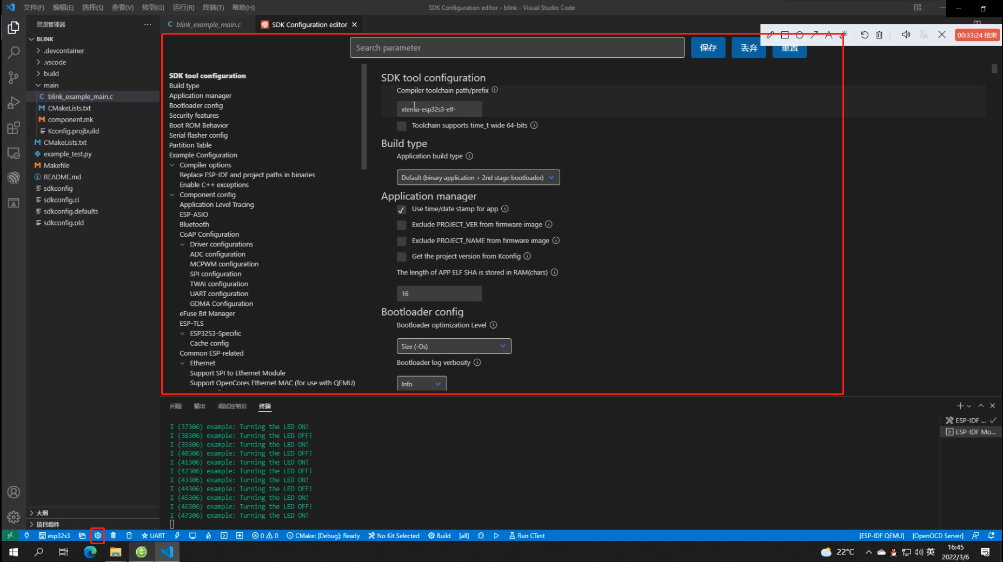This screenshot has height=562, width=1003.
Task: Switch to the 输出 panel tab
Action: click(x=200, y=406)
